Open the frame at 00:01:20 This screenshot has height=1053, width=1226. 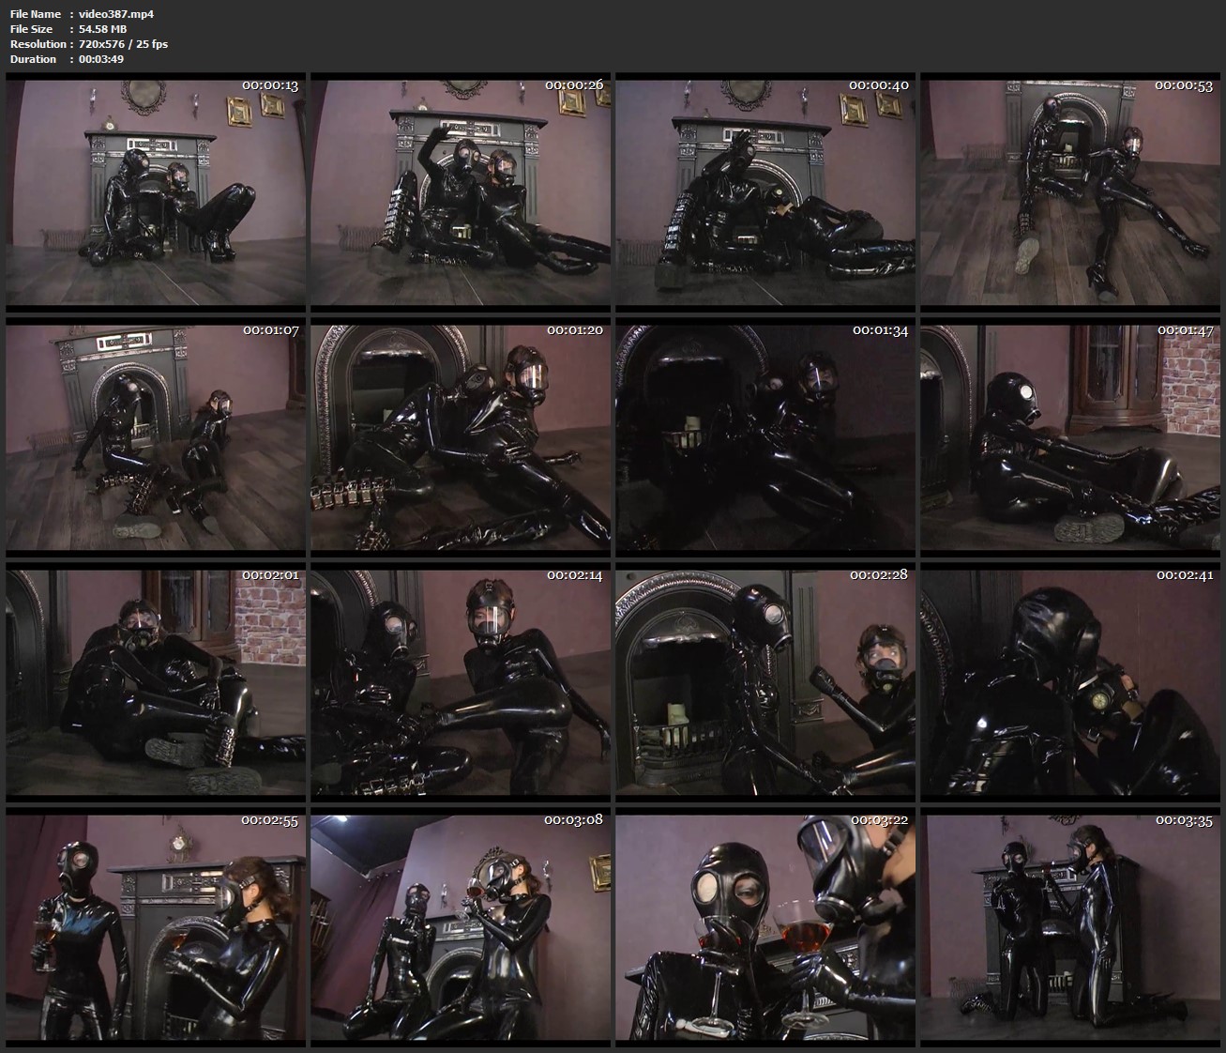(x=461, y=437)
